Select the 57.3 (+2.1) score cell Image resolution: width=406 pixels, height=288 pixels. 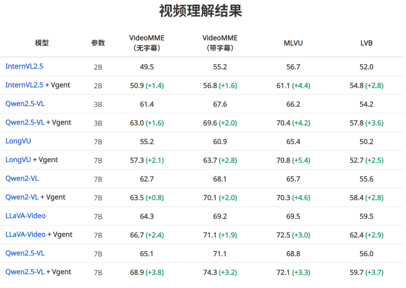(x=147, y=160)
